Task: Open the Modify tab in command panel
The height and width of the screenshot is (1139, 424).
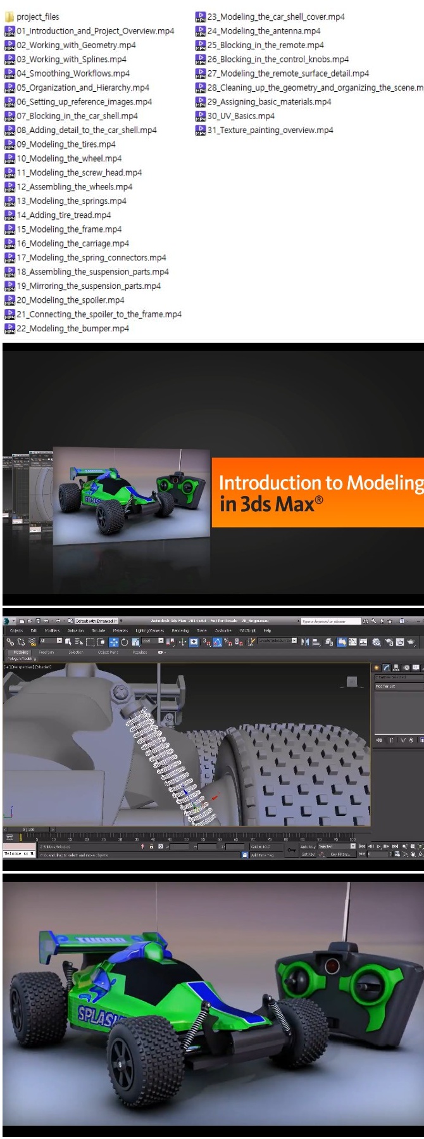Action: (x=387, y=667)
